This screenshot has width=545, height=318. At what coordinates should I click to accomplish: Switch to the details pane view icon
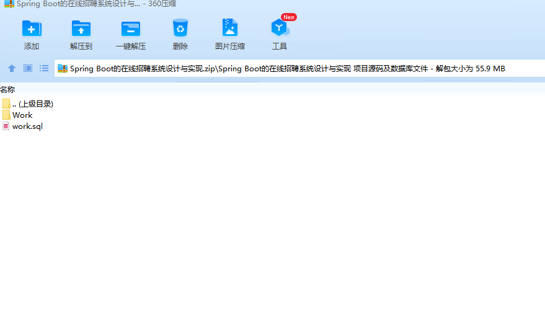pyautogui.click(x=28, y=68)
